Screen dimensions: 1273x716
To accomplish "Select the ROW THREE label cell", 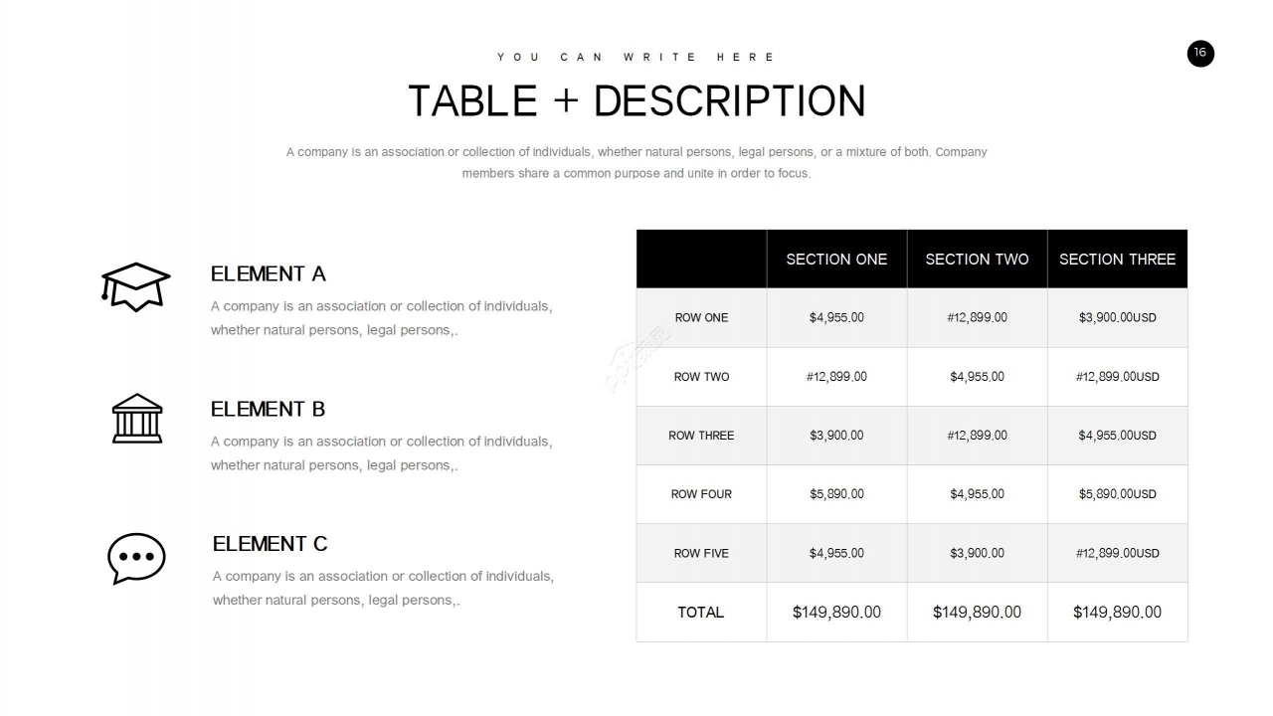I will [701, 436].
